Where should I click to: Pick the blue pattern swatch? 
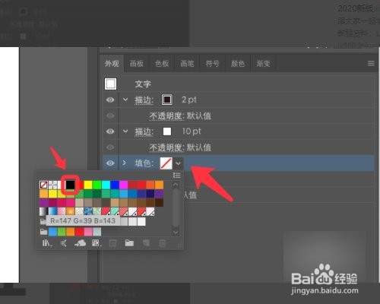(x=88, y=211)
